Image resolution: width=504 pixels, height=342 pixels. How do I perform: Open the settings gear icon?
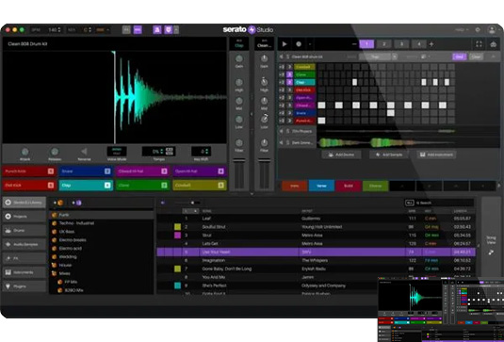[478, 29]
